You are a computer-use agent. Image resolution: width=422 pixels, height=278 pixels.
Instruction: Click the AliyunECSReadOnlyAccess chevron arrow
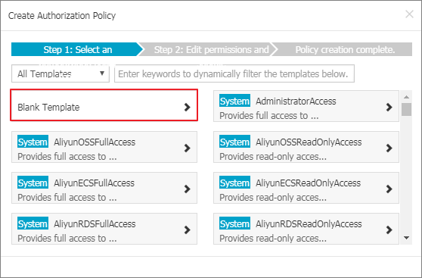coord(389,189)
